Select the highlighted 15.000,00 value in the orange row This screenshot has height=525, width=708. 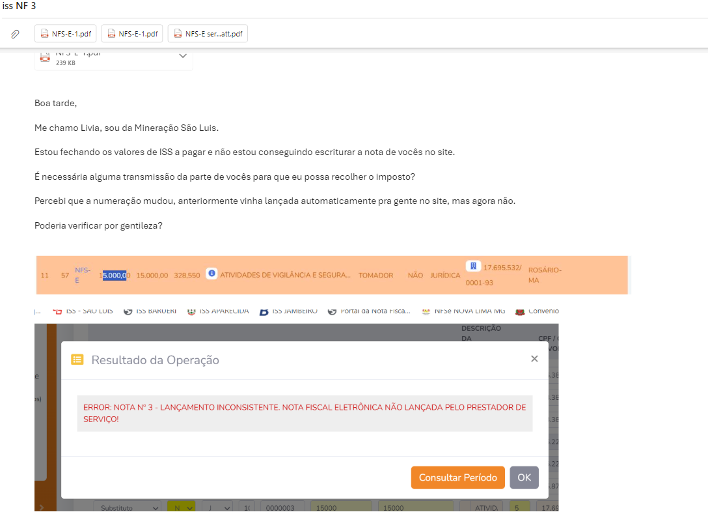coord(115,275)
